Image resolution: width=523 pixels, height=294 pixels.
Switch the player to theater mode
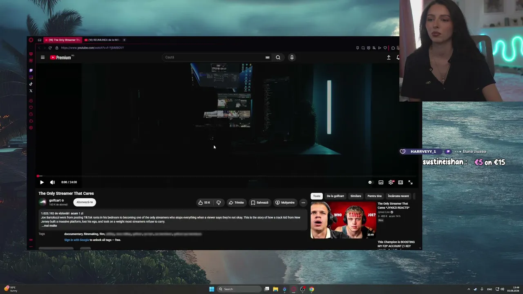point(400,183)
